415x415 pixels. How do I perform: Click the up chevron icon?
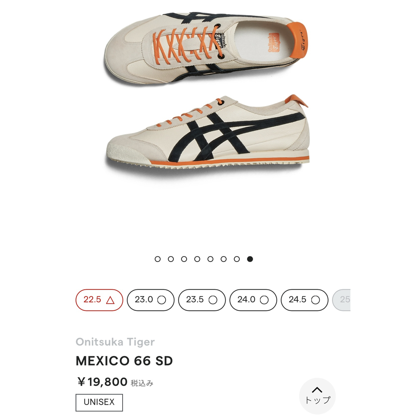[317, 390]
